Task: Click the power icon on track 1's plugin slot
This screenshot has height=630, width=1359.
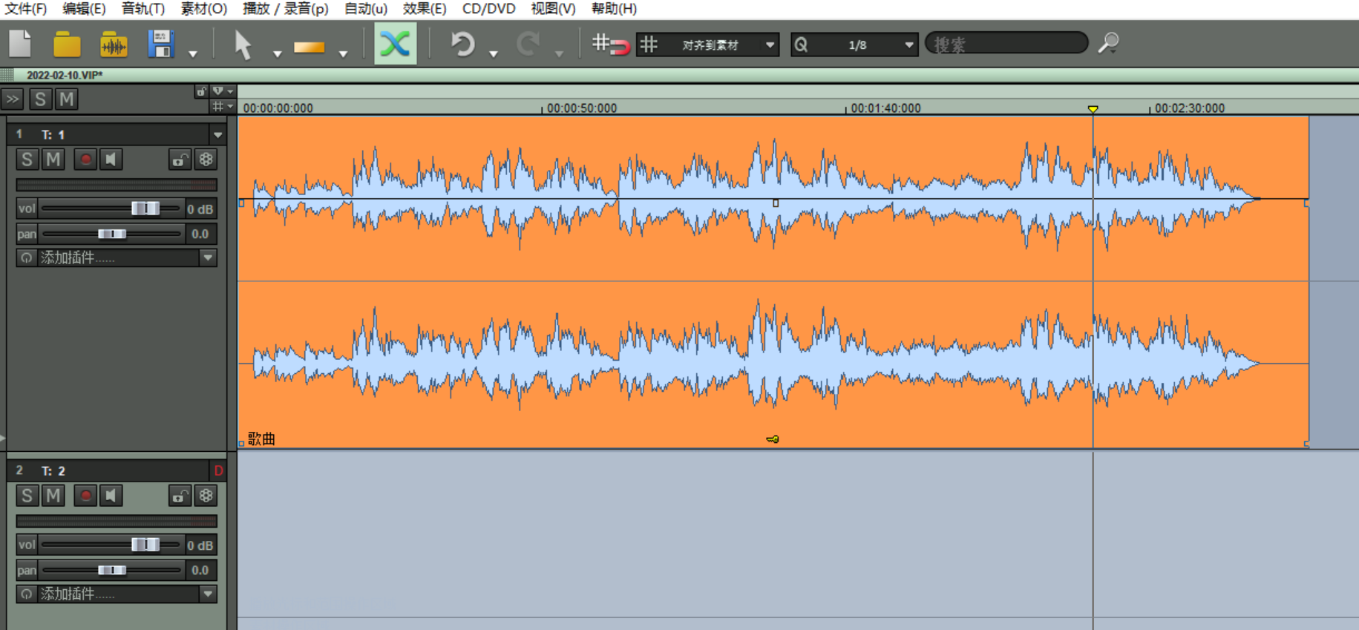Action: 27,257
